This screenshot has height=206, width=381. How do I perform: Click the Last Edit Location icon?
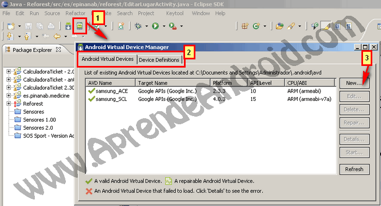tap(45, 37)
